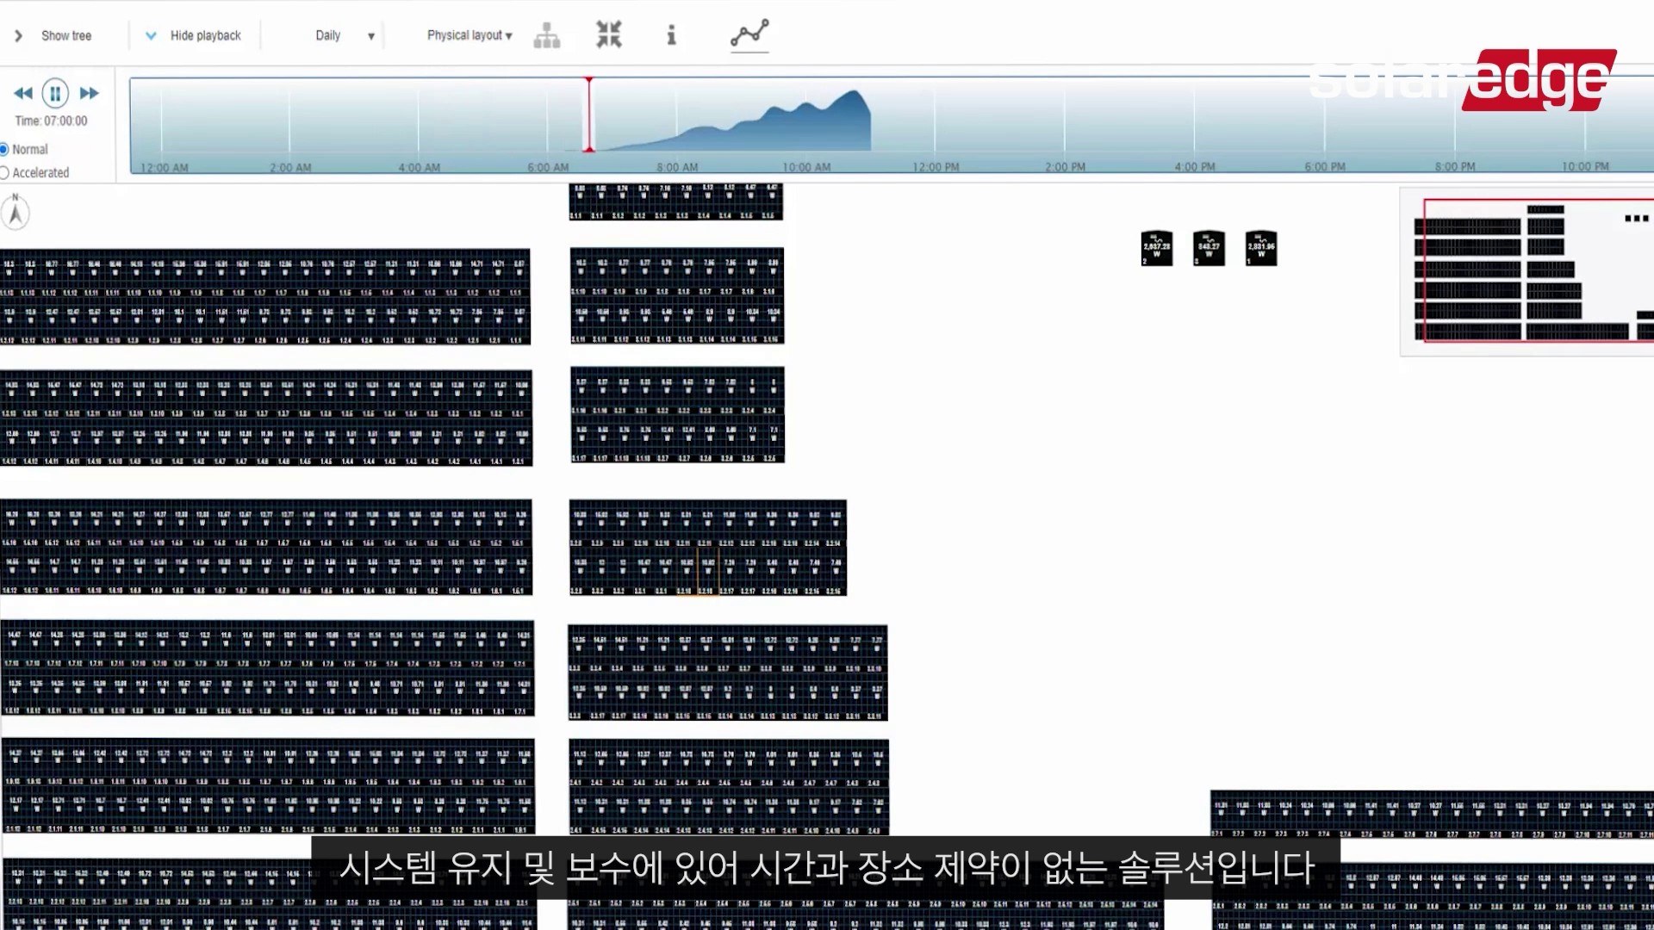Rewind the playback
The image size is (1654, 930).
[x=23, y=93]
